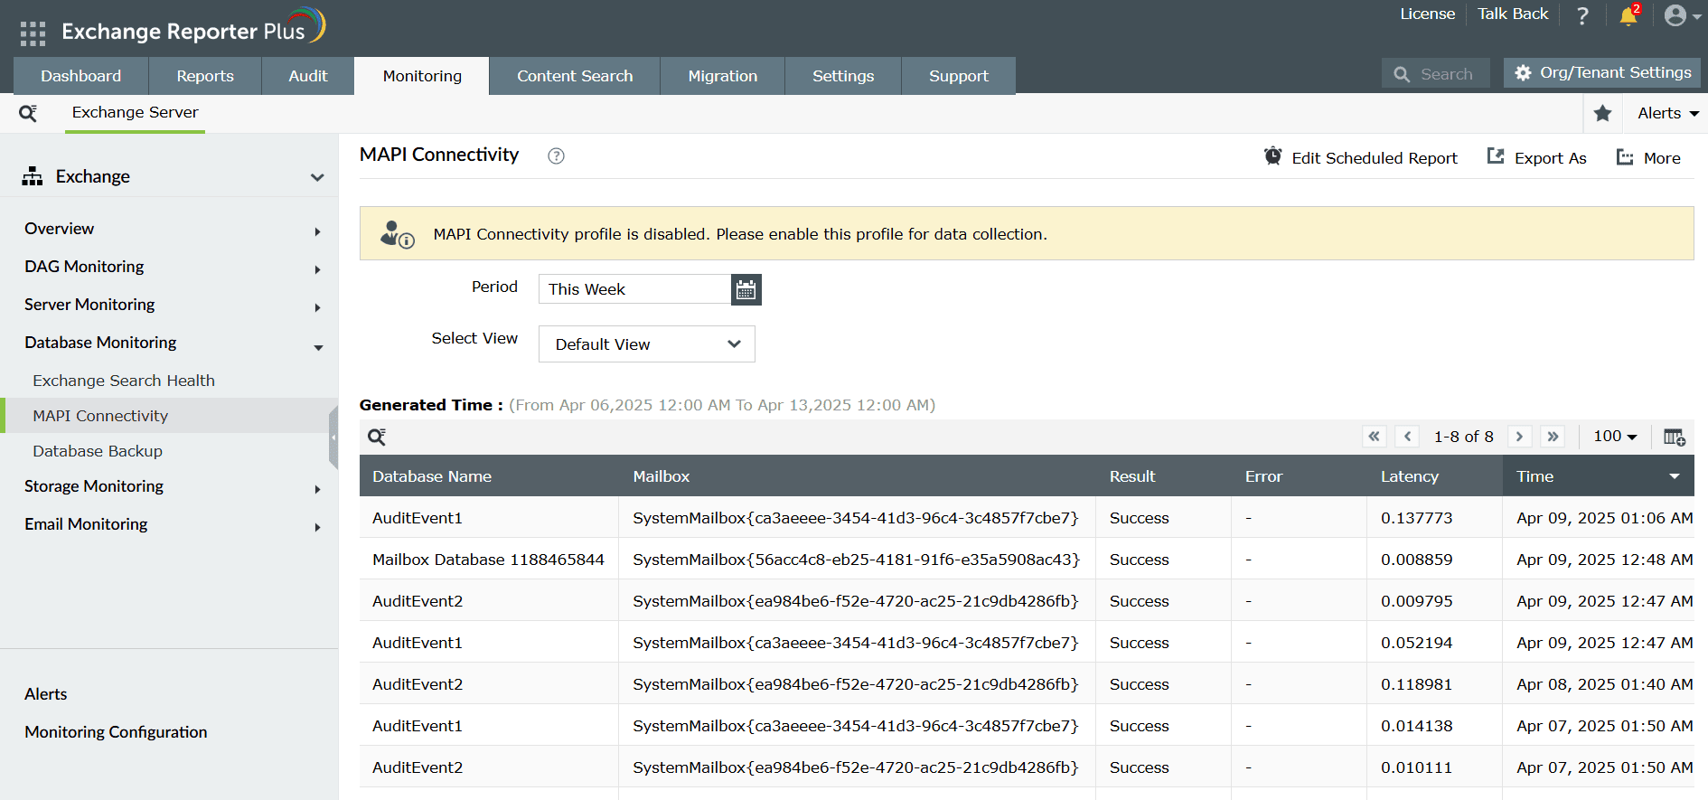Open the notifications bell icon
Image resolution: width=1708 pixels, height=800 pixels.
click(x=1628, y=15)
